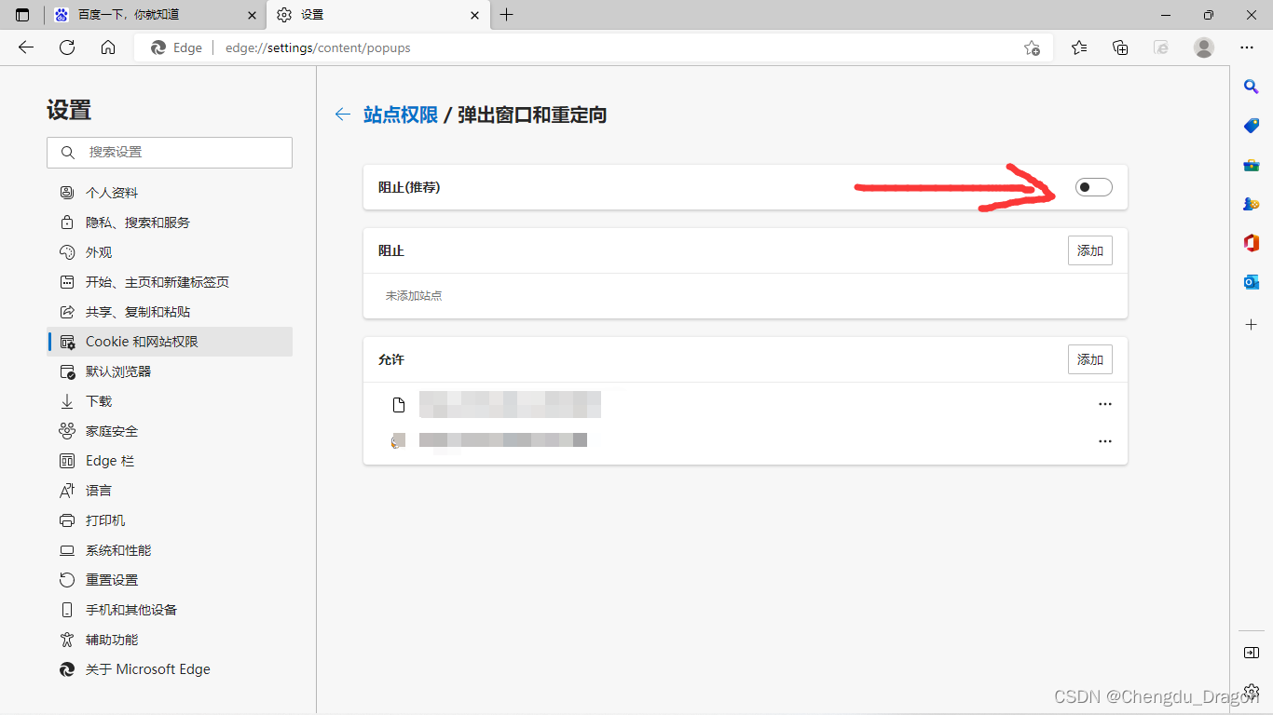
Task: Open the Collections icon in the toolbar
Action: pyautogui.click(x=1120, y=47)
